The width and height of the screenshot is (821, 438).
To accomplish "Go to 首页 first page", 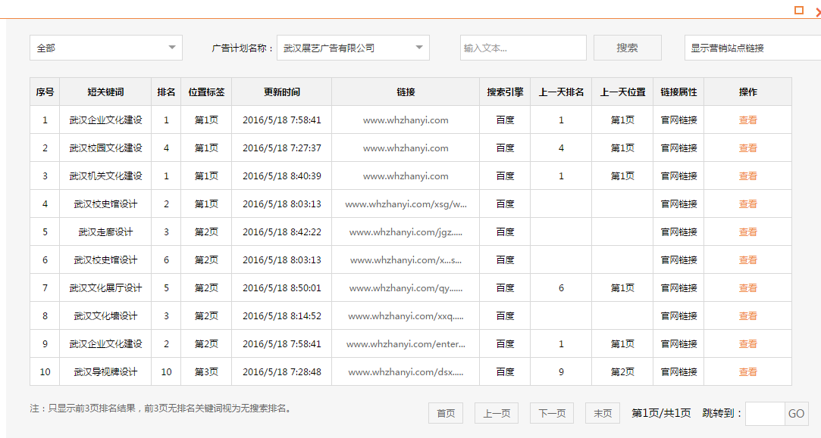I will pos(445,413).
